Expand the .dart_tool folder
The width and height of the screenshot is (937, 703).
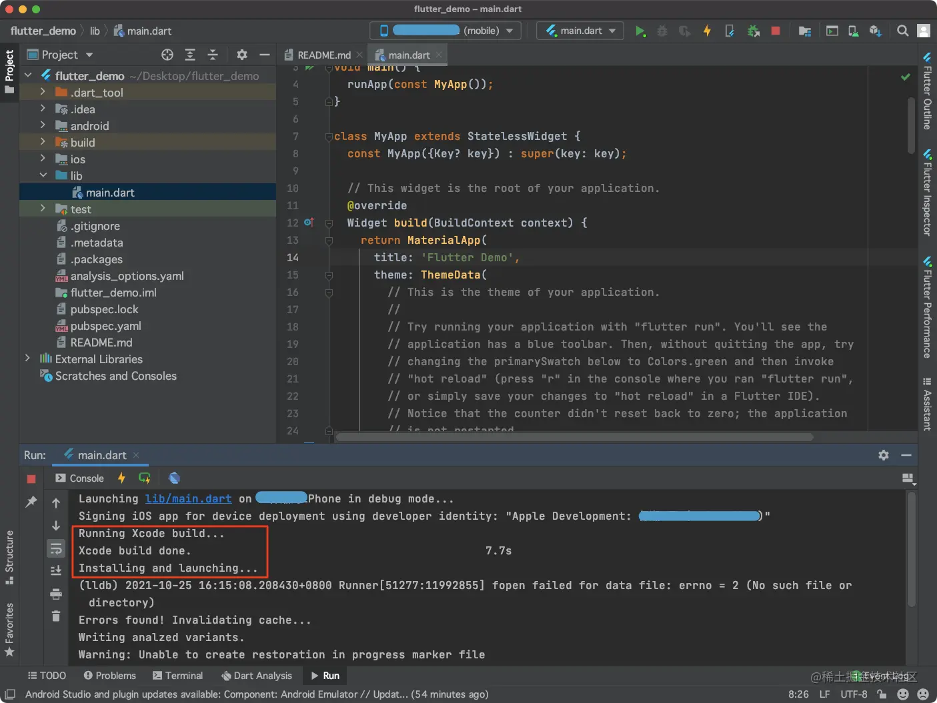tap(43, 92)
